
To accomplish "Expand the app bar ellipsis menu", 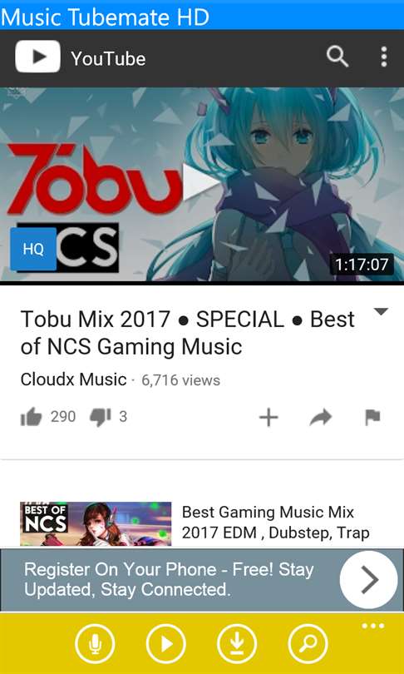I will [x=372, y=626].
